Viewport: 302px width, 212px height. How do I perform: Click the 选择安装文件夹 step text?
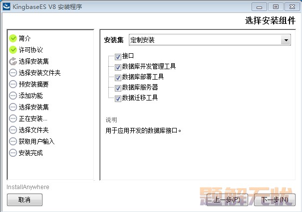tap(39, 73)
